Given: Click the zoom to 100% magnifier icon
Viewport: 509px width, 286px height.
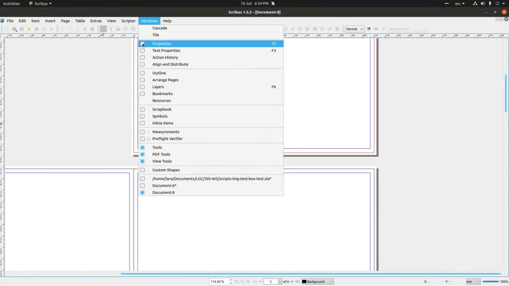Looking at the screenshot, I should pyautogui.click(x=242, y=282).
